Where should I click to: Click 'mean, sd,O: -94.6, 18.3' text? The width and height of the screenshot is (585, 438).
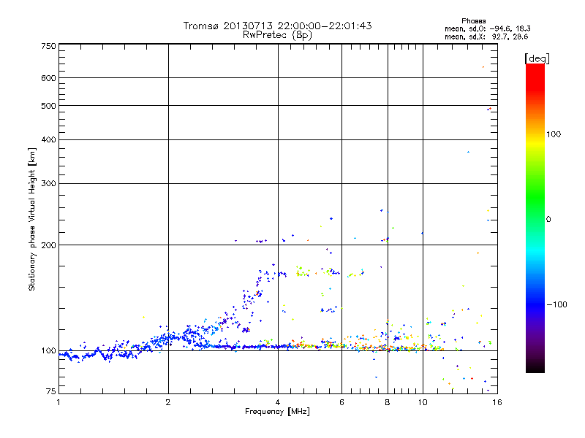tap(487, 28)
